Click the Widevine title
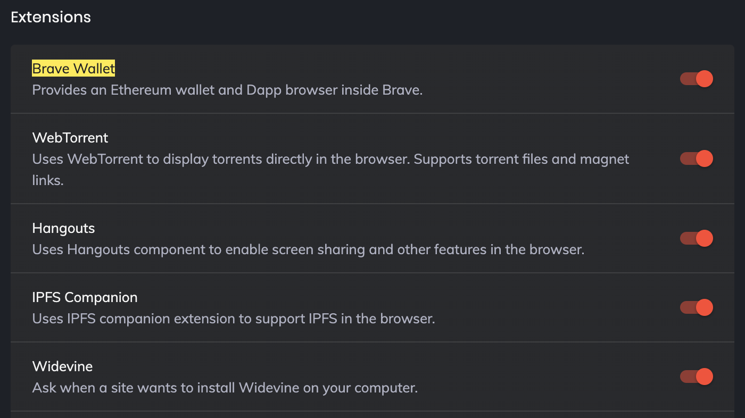This screenshot has height=418, width=745. tap(62, 366)
